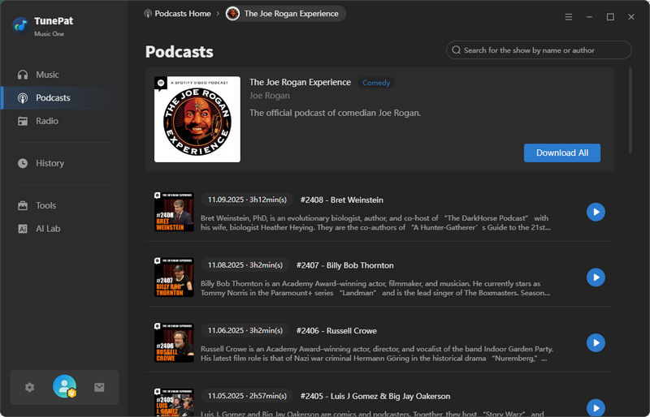Play episode #2407 Billy Bob Thornton
This screenshot has height=417, width=650.
596,277
